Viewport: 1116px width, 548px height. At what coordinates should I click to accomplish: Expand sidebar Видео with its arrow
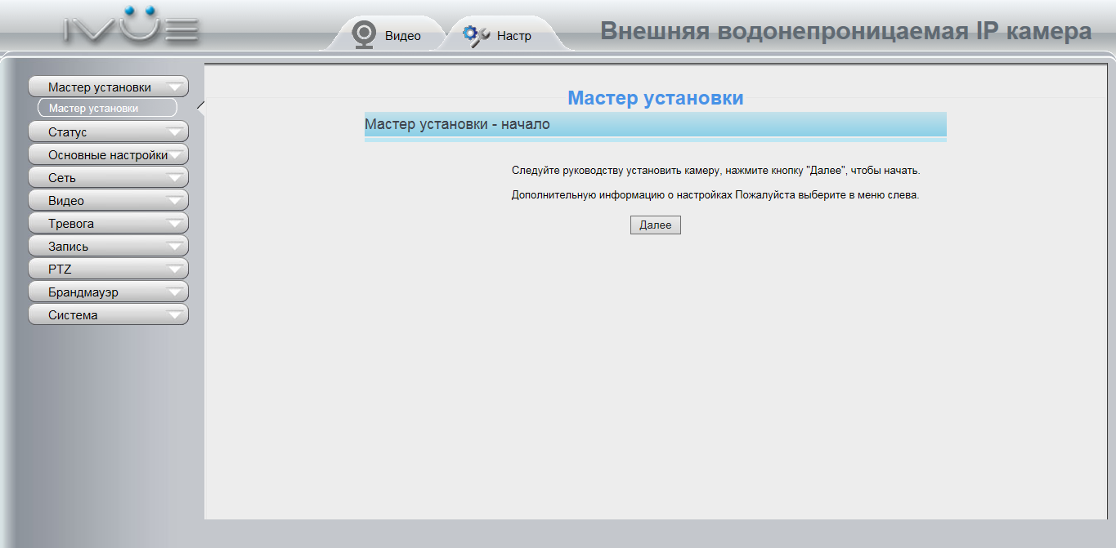[x=175, y=201]
